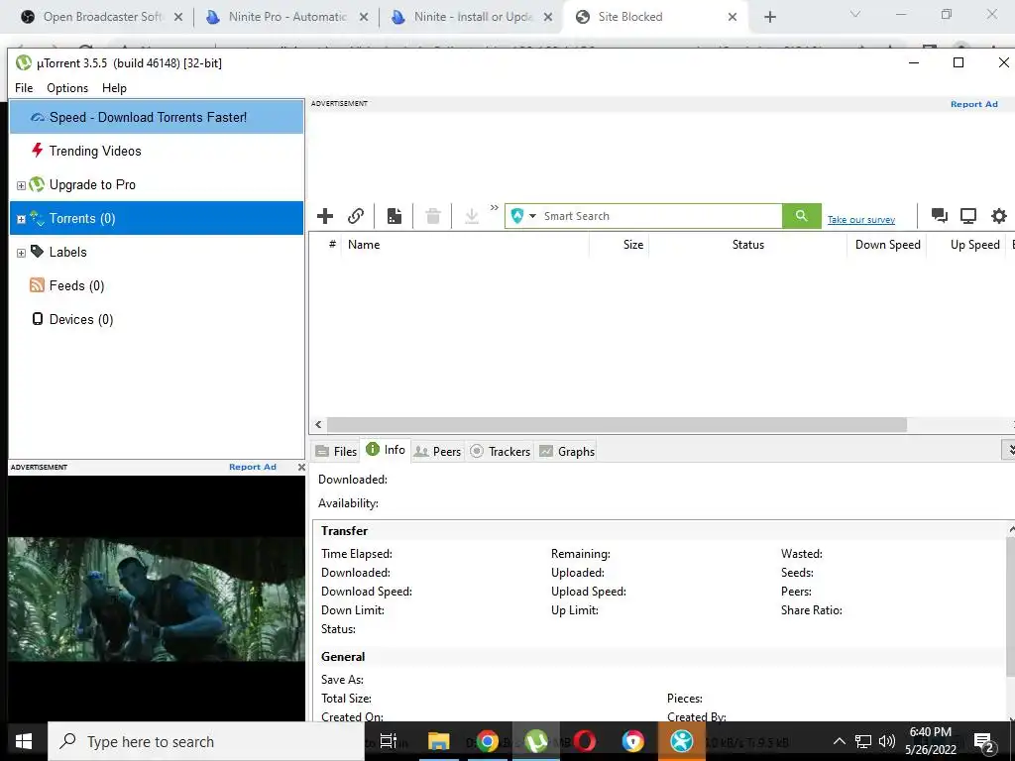Open File Explorer from the taskbar
The image size is (1015, 761).
tap(438, 741)
